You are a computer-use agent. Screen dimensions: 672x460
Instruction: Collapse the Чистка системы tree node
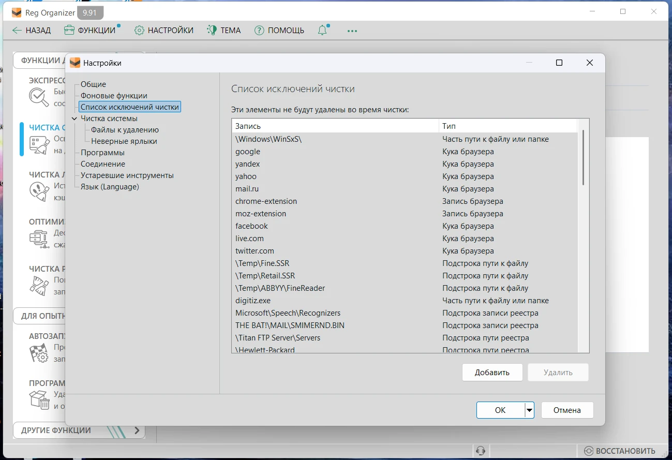pyautogui.click(x=75, y=118)
